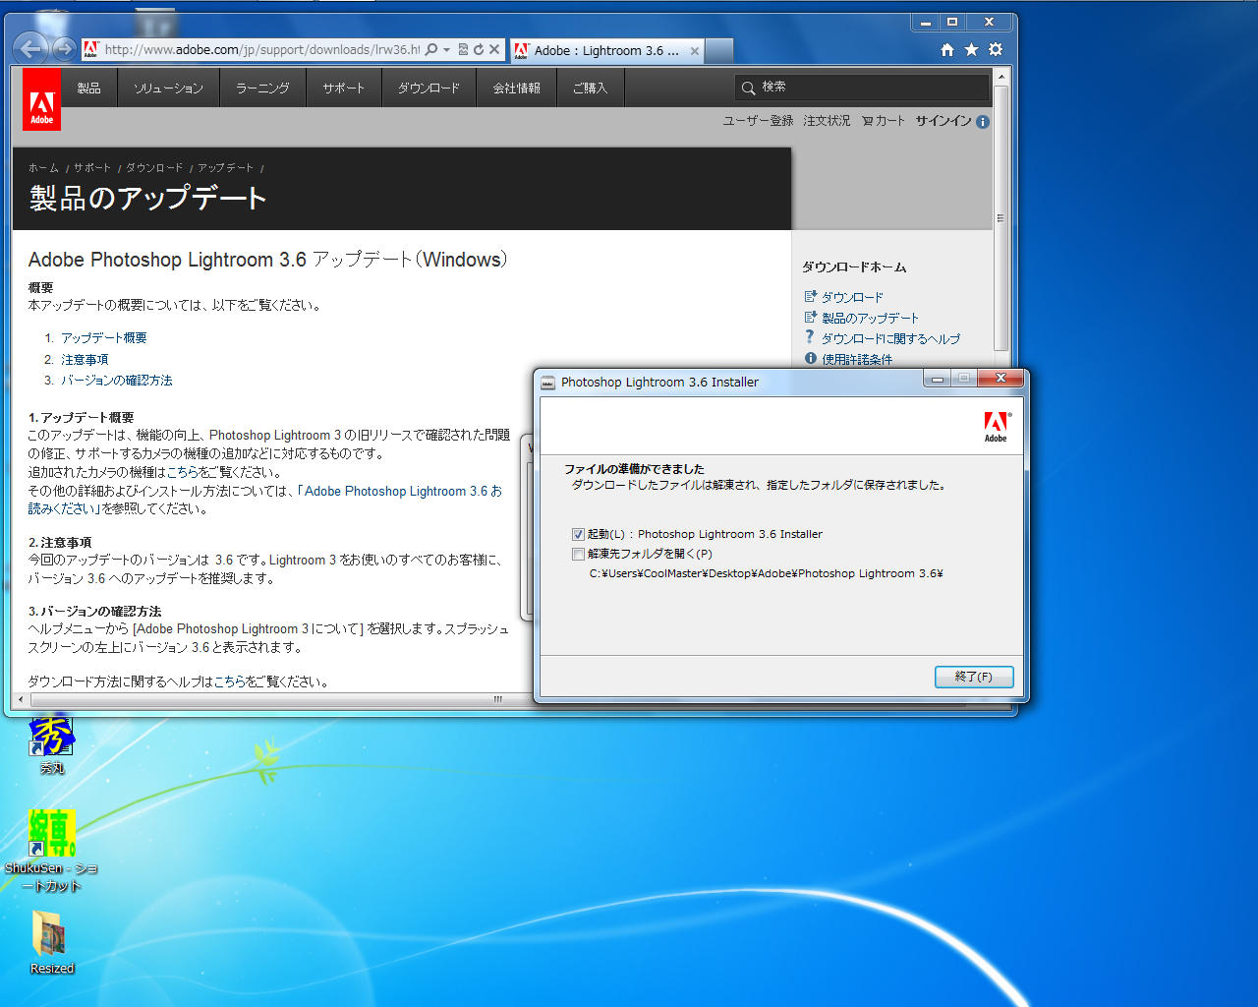Close the Photoshop Lightroom 3.6 Installer dialog
This screenshot has height=1007, width=1258.
click(x=1001, y=379)
